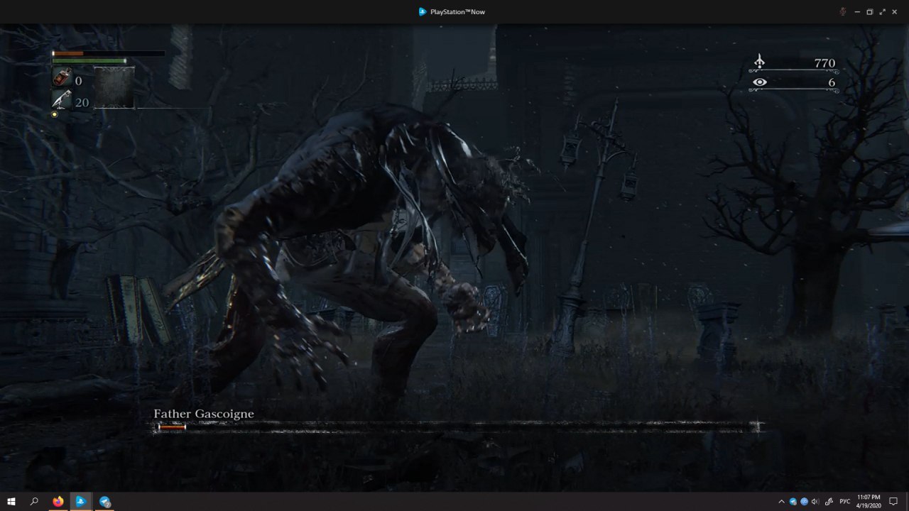The image size is (909, 511).
Task: Open the Windows Start menu
Action: [11, 501]
